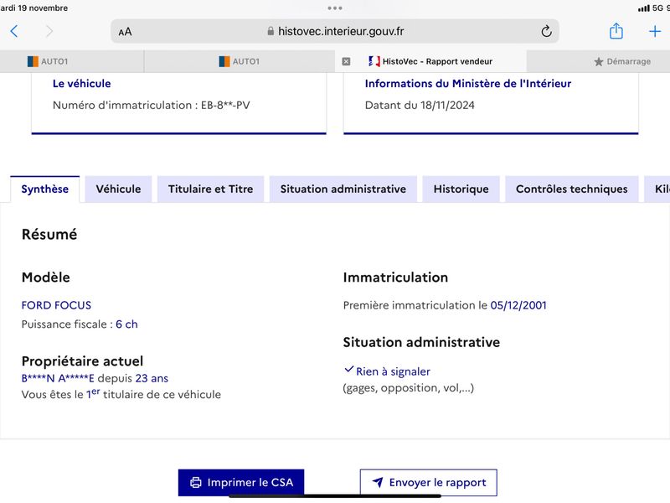The width and height of the screenshot is (670, 503).
Task: Tap the Safari forward arrow
Action: click(49, 31)
